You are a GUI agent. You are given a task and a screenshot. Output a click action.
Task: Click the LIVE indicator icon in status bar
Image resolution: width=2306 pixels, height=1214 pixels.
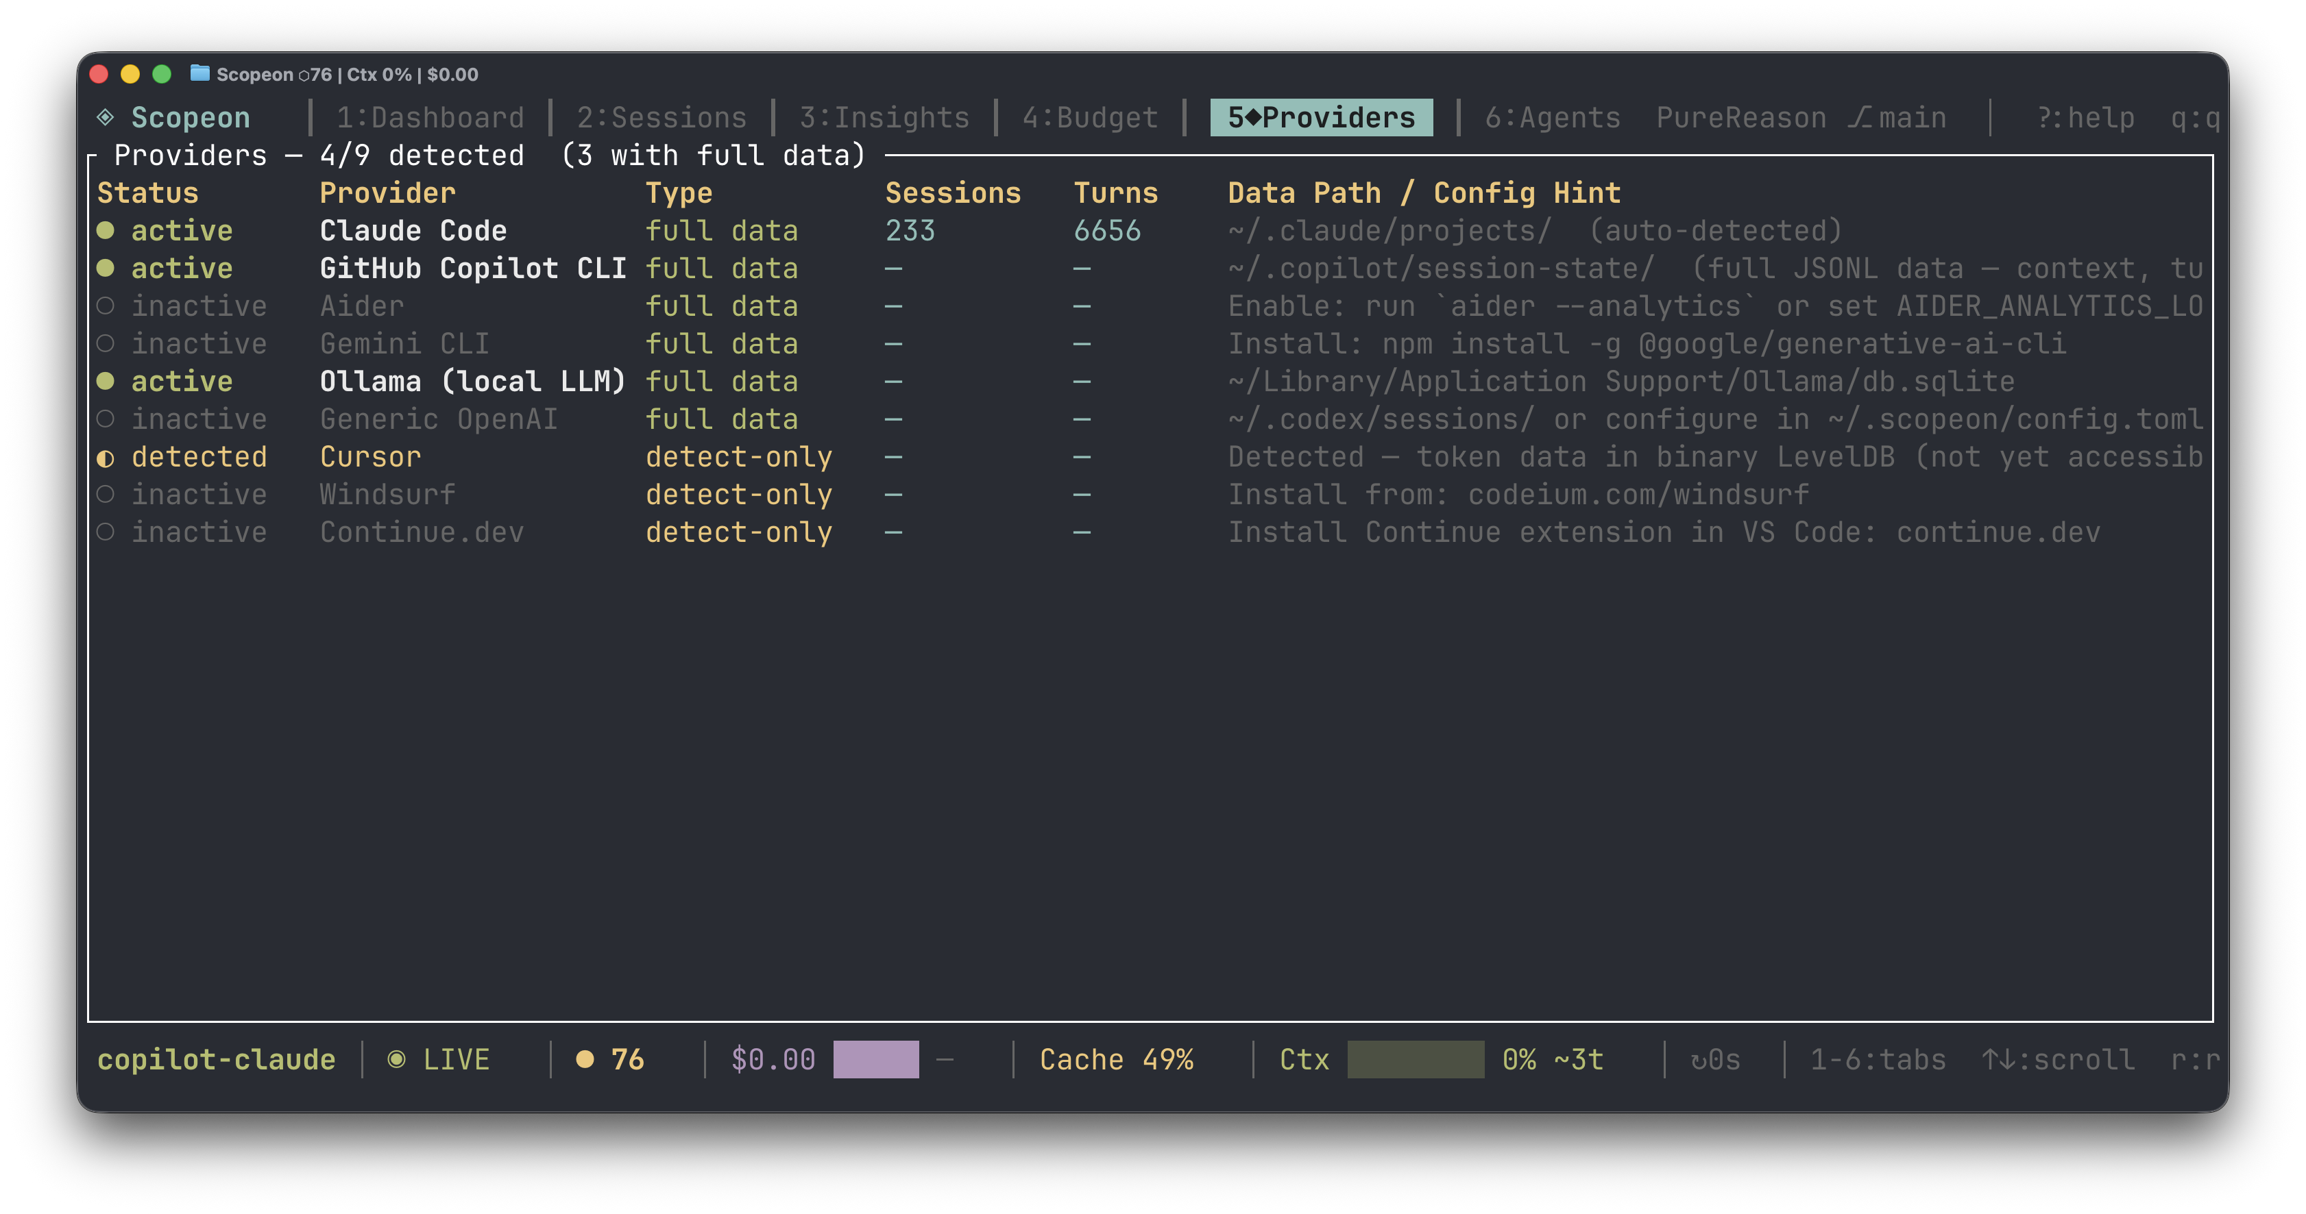coord(396,1060)
